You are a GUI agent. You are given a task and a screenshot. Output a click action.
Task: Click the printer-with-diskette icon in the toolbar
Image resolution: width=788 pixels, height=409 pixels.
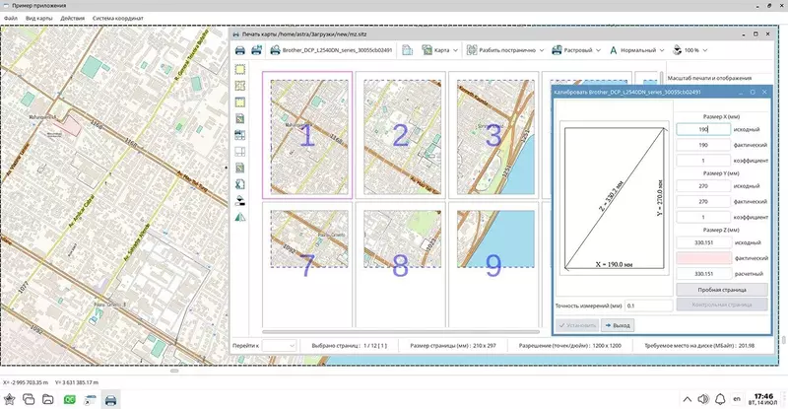[x=257, y=50]
